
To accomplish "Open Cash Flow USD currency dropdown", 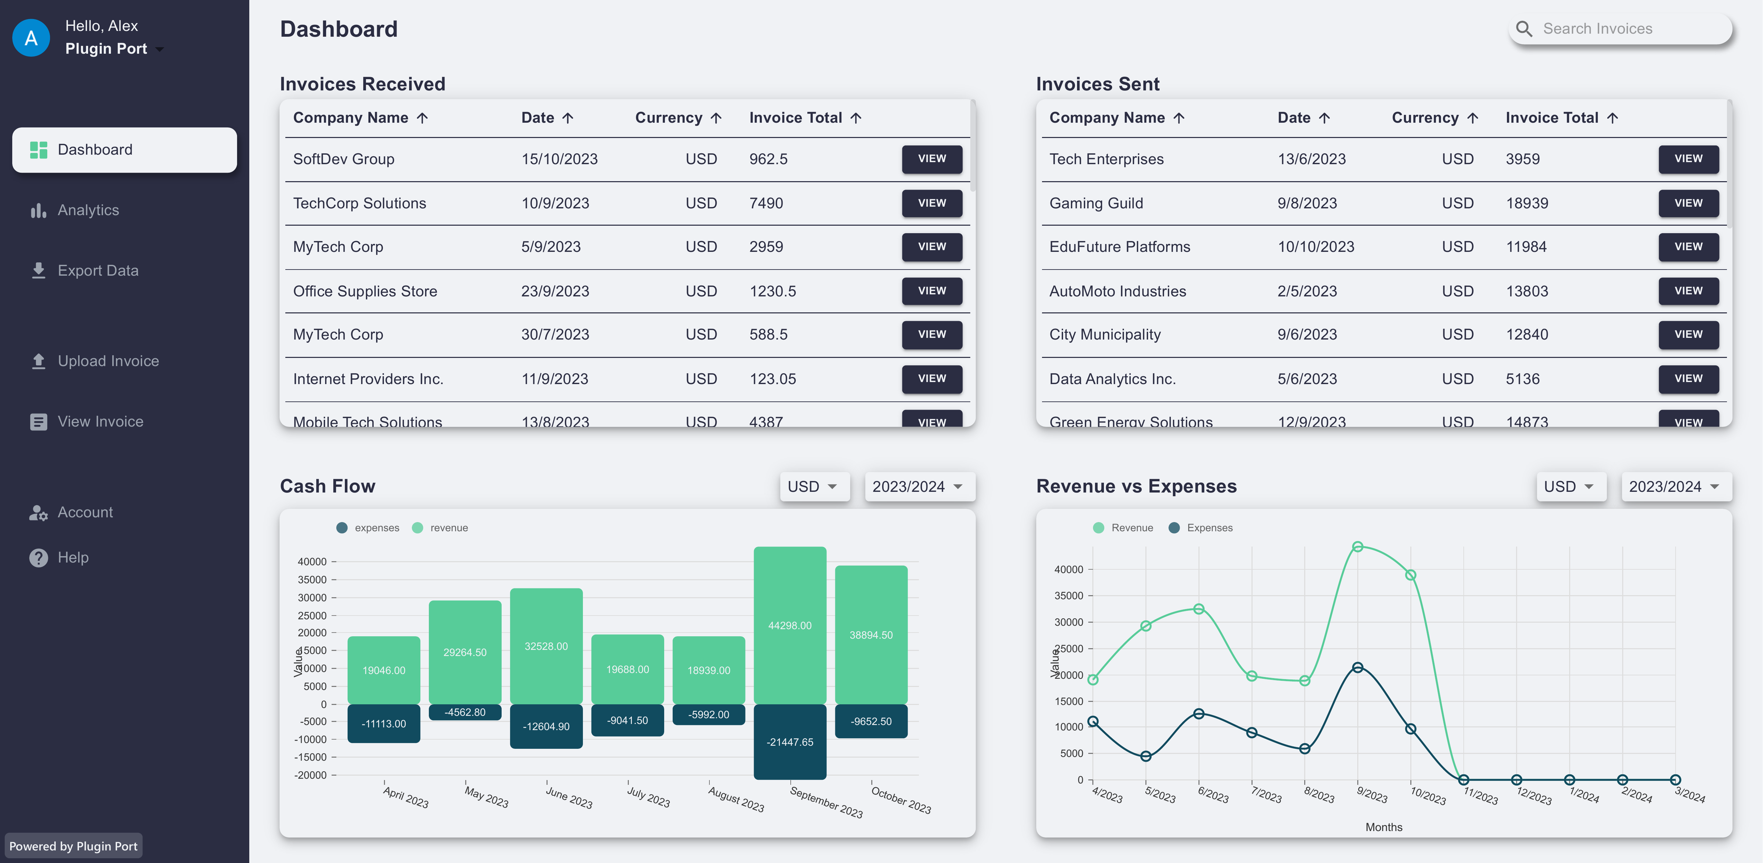I will [x=814, y=487].
